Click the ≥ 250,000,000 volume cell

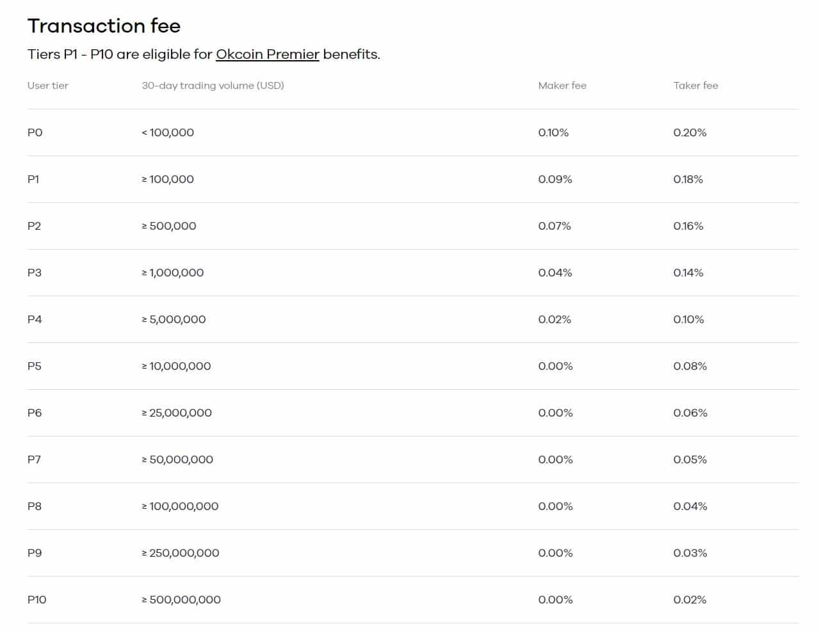(181, 553)
